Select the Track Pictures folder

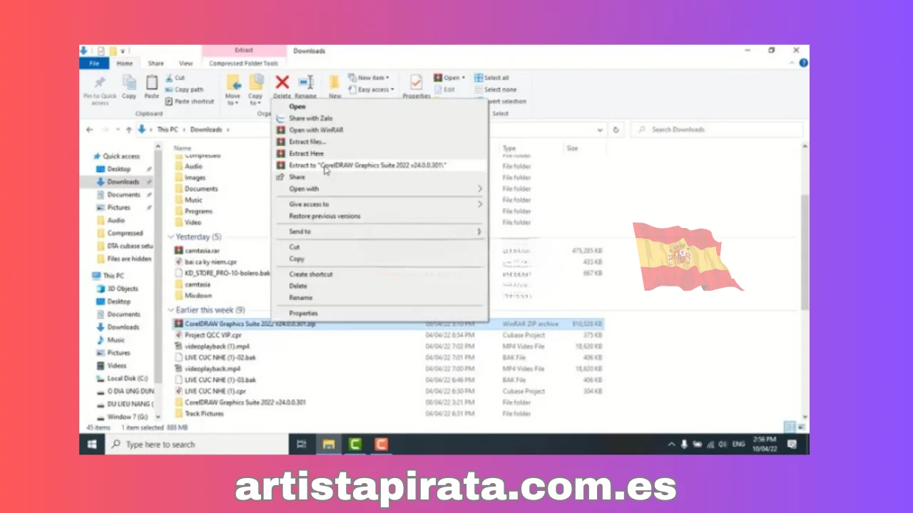(199, 413)
